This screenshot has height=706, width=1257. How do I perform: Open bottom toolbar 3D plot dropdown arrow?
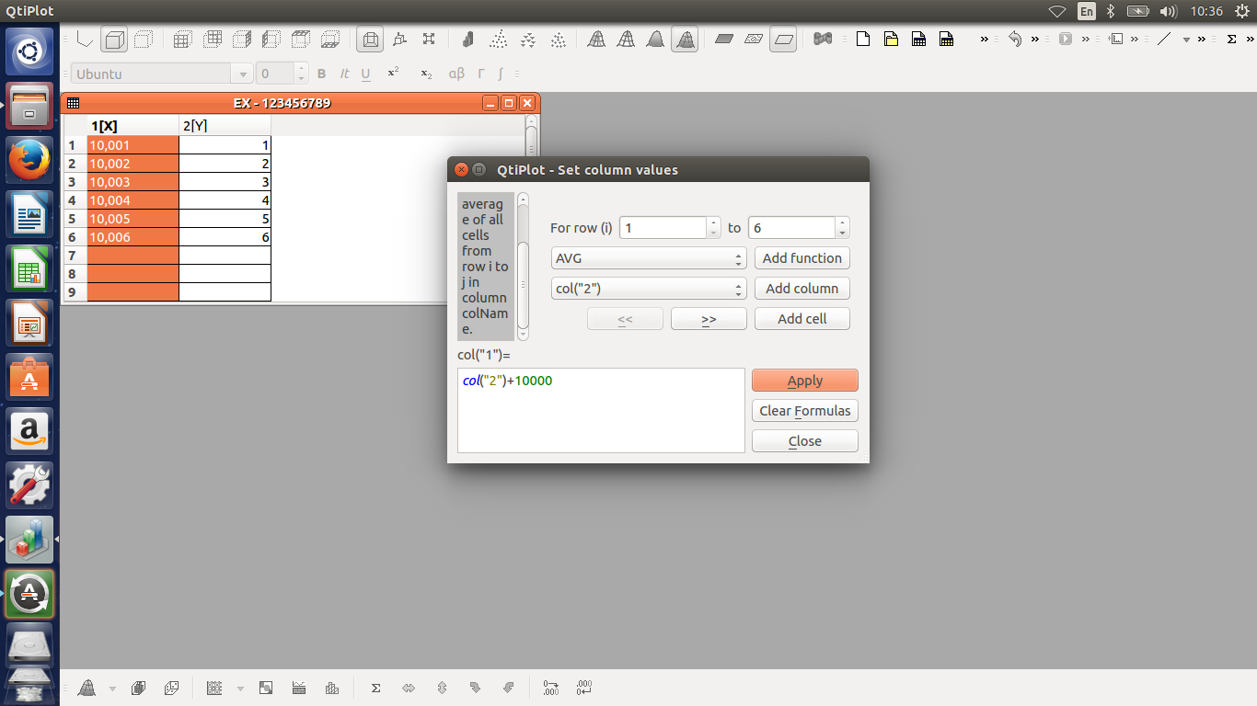click(x=112, y=689)
